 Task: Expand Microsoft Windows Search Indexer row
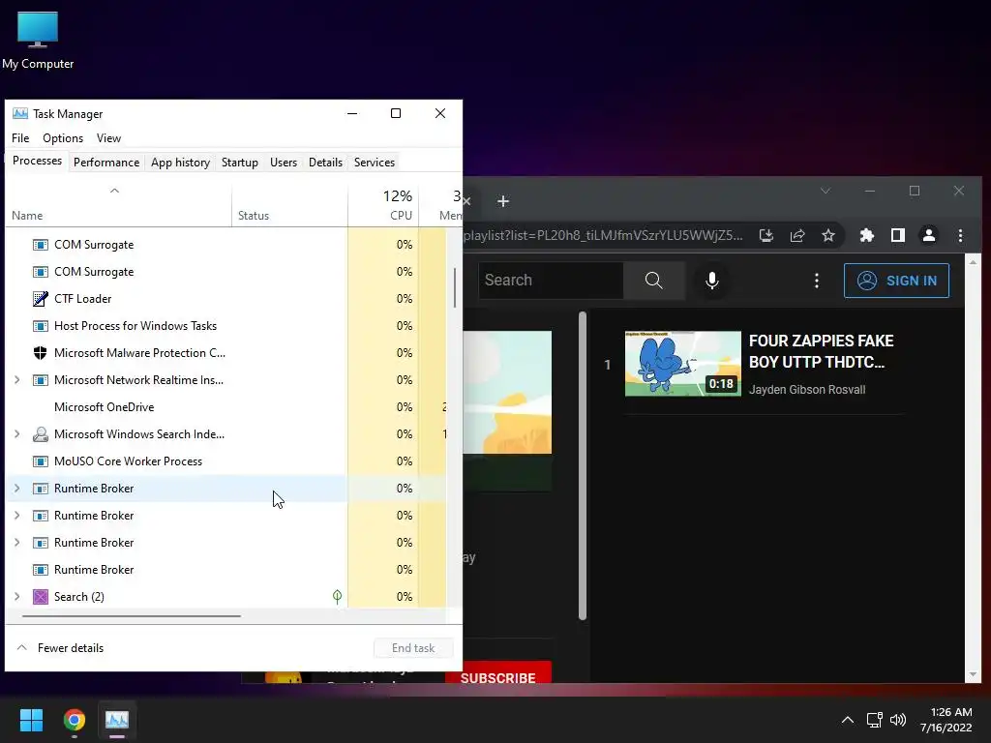17,434
